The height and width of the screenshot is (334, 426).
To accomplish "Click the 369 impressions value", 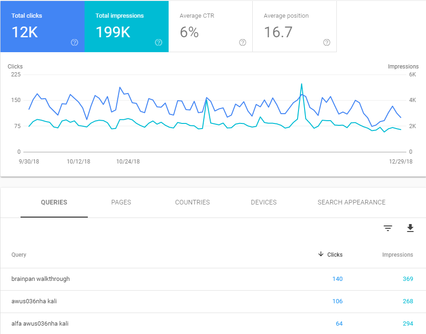I will 408,279.
